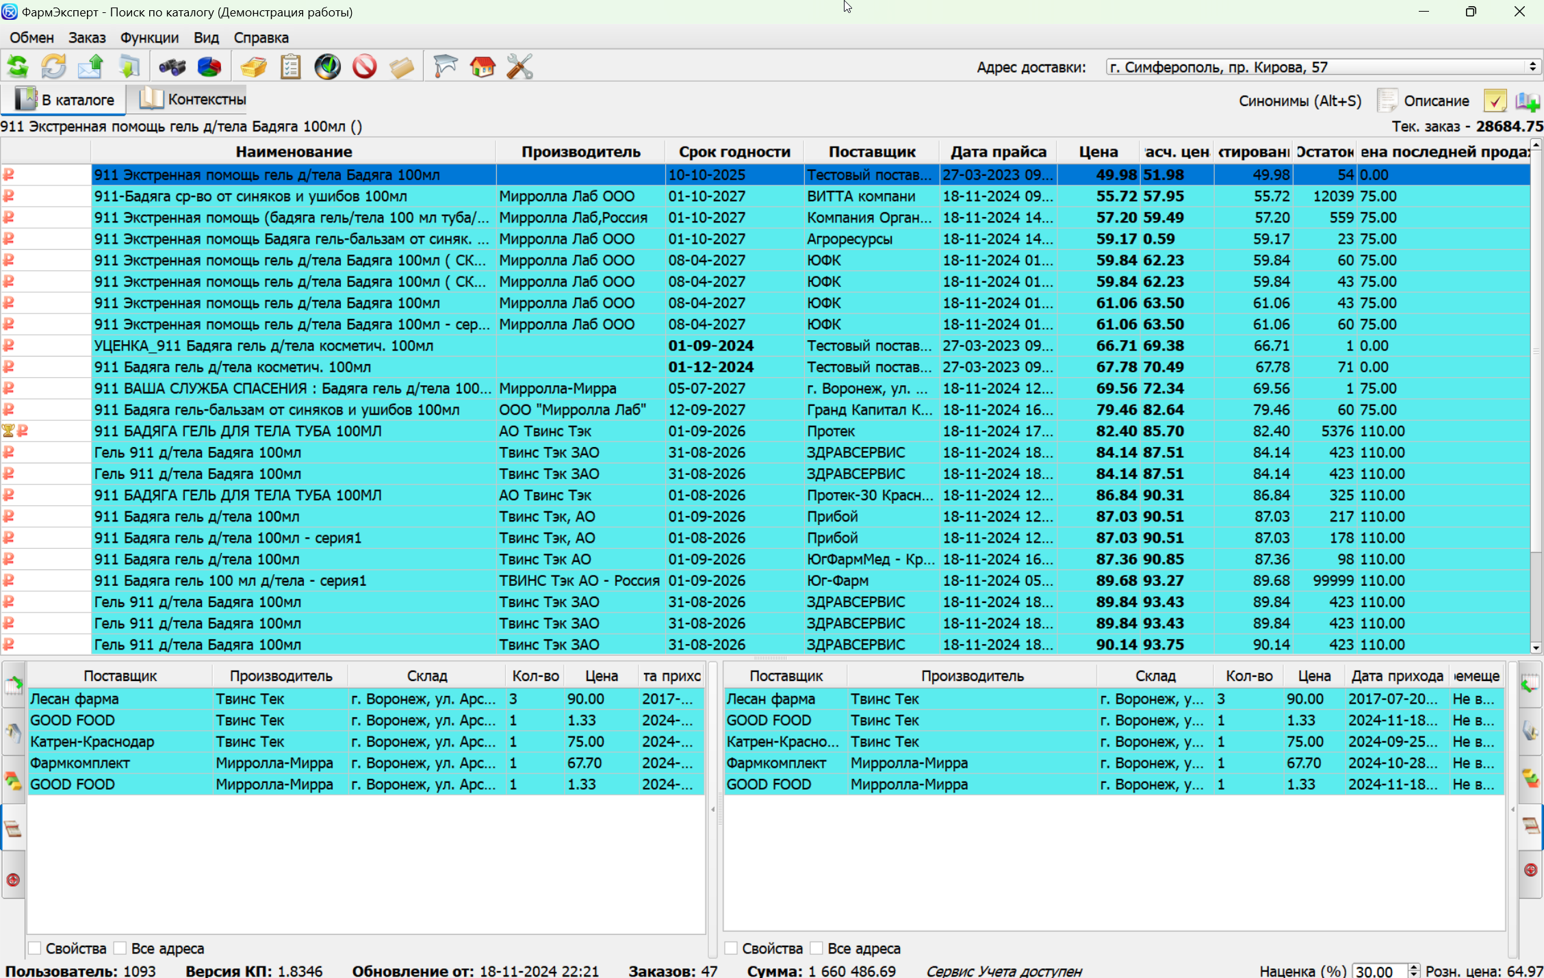Click main table scrollbar down arrow
The width and height of the screenshot is (1544, 978).
[1536, 647]
